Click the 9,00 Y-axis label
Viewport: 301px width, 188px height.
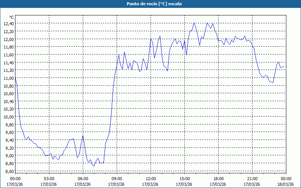click(8, 155)
